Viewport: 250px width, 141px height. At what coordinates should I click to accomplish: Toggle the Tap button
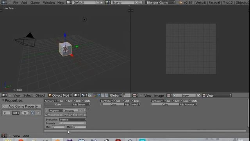(x=71, y=115)
